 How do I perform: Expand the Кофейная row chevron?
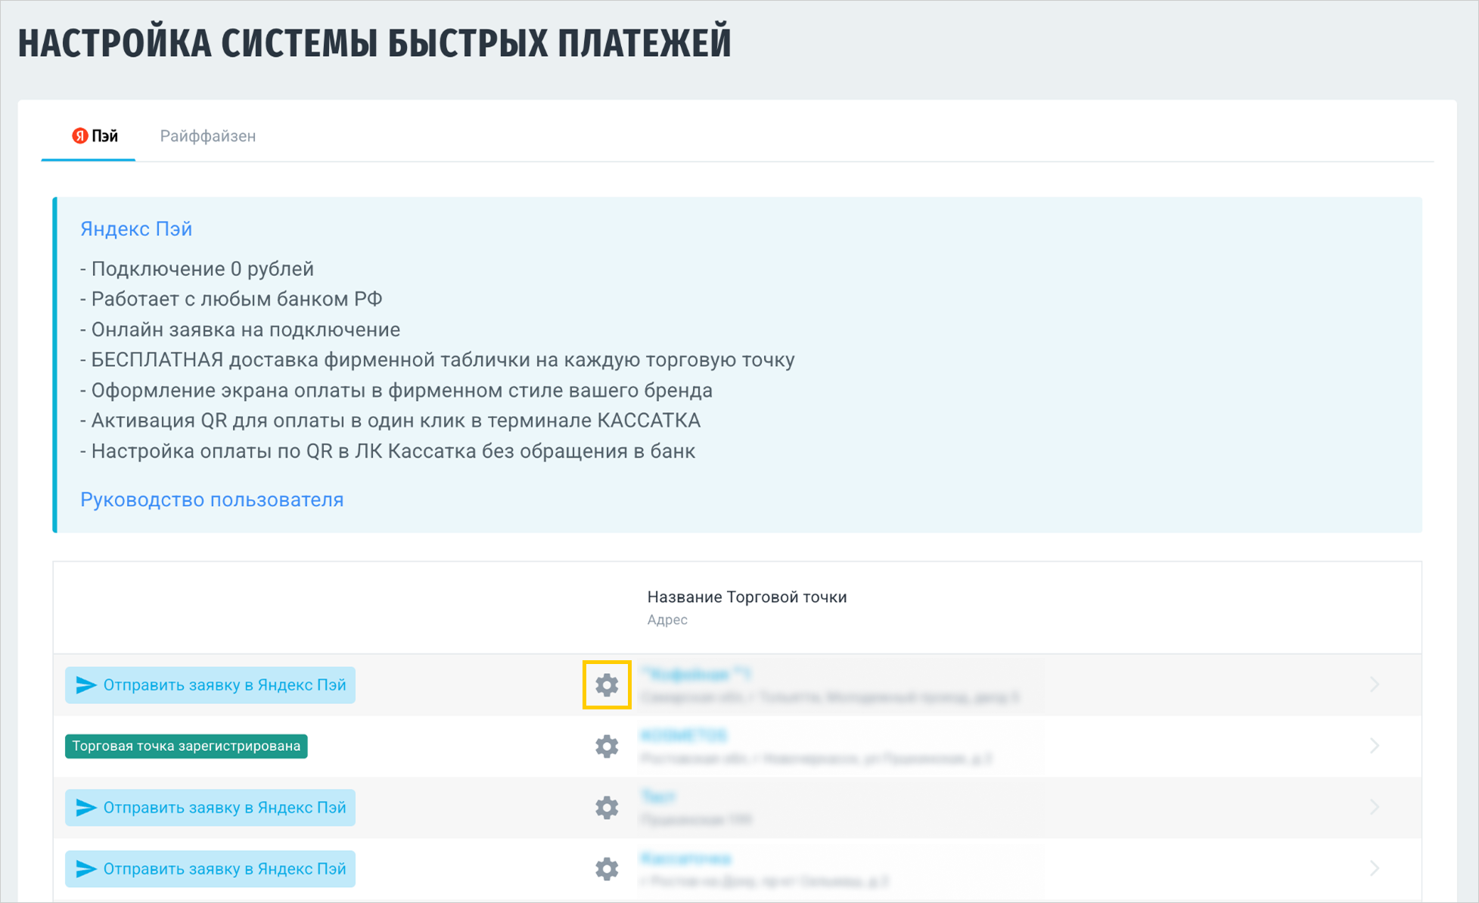1375,685
